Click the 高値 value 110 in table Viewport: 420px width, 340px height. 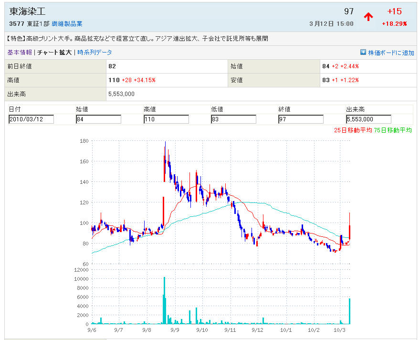point(114,80)
